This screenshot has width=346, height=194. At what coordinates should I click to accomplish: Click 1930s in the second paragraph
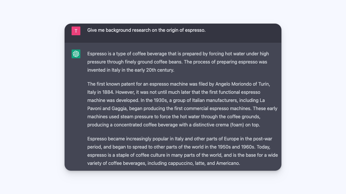tap(160, 100)
